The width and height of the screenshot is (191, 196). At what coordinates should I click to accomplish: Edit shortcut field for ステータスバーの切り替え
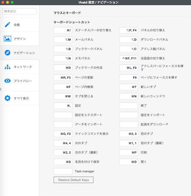click(63, 30)
